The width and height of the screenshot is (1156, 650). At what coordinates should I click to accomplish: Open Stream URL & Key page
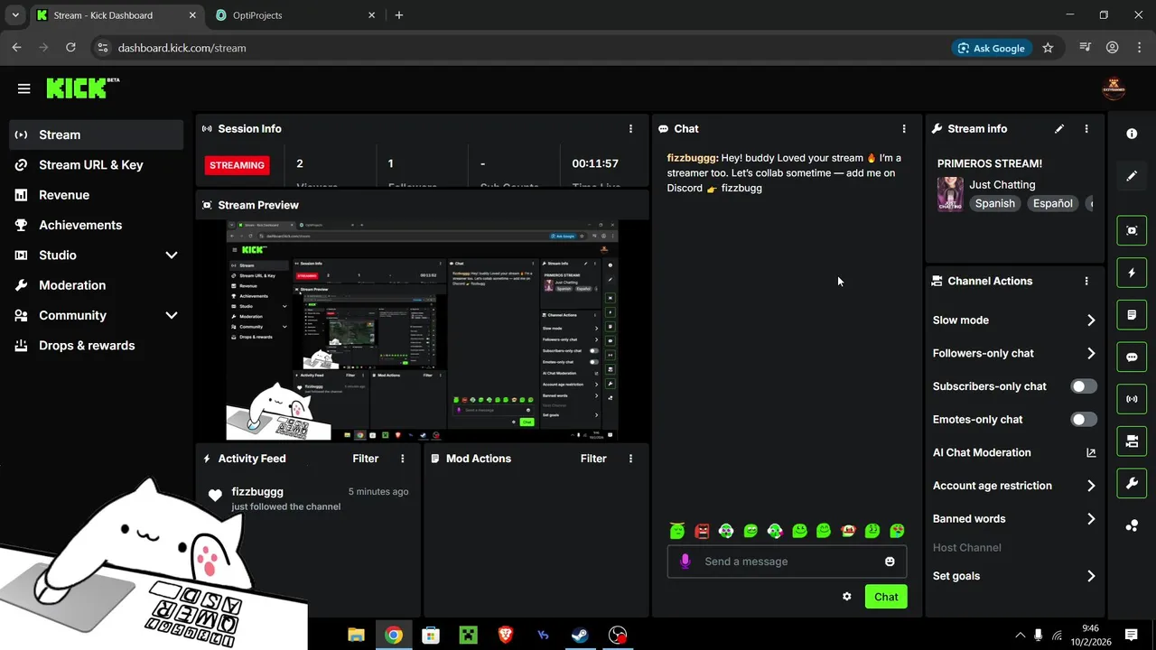point(97,165)
